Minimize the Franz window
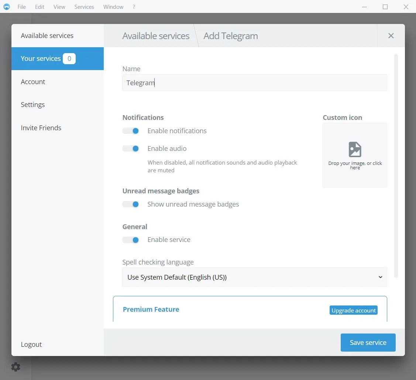 tap(365, 7)
